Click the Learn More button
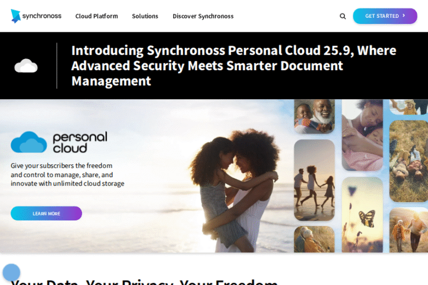Screen dimensions: 428x285 click(x=46, y=213)
